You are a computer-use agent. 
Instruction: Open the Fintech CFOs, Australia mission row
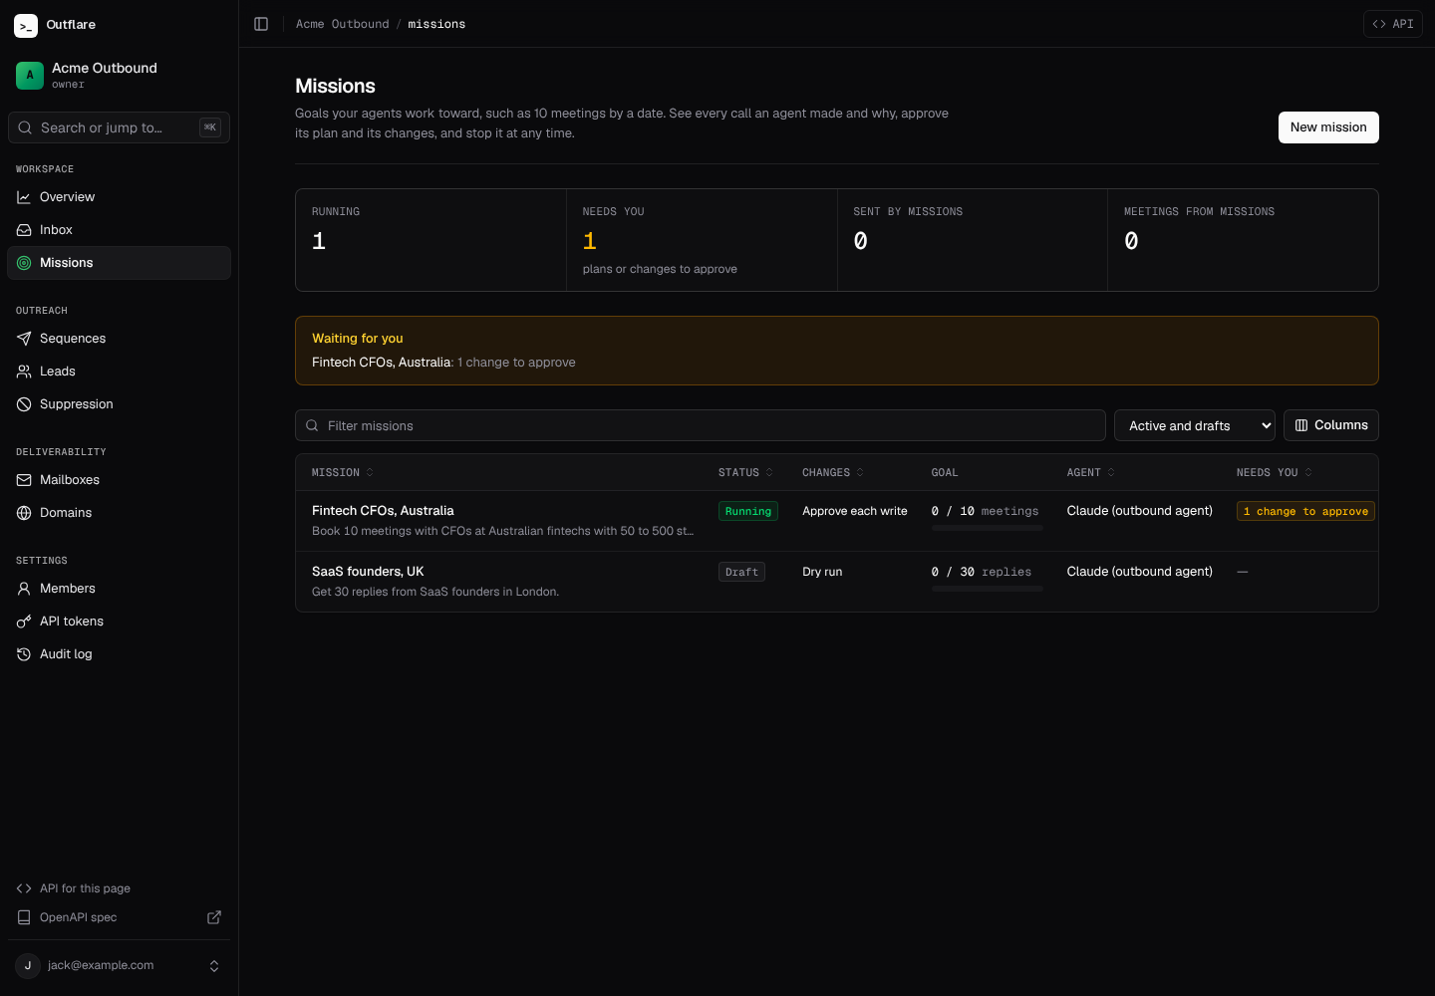[x=837, y=521]
